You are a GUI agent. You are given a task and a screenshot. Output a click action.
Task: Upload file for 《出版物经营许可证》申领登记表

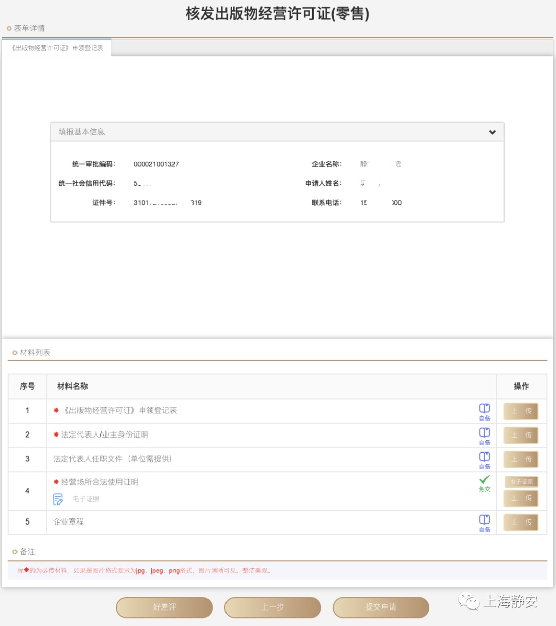pos(521,411)
